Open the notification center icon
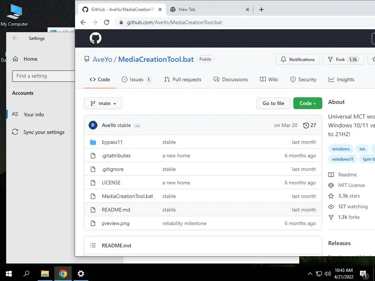This screenshot has height=281, width=375. point(363,274)
